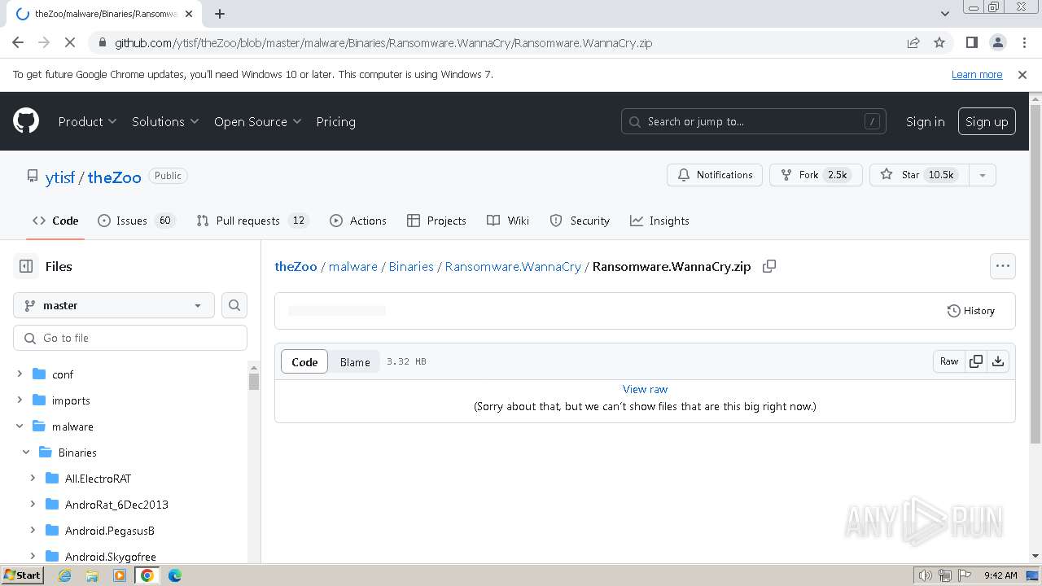Expand the Product menu
The height and width of the screenshot is (586, 1042).
pyautogui.click(x=87, y=121)
